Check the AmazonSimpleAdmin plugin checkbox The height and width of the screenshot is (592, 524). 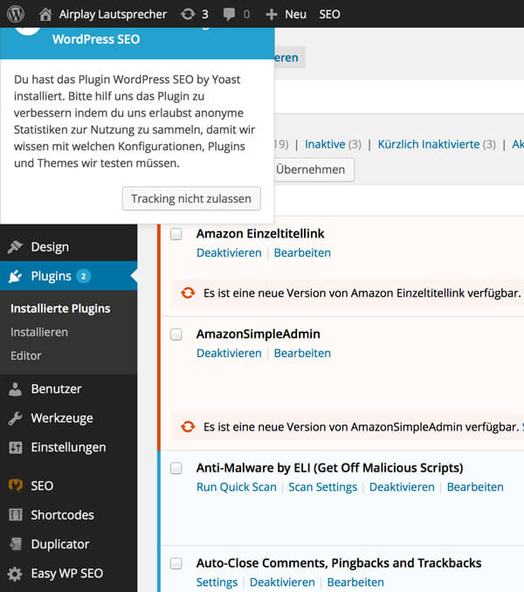176,334
